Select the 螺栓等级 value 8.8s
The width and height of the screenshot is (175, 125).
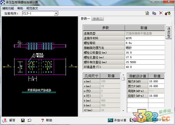click(x=145, y=43)
